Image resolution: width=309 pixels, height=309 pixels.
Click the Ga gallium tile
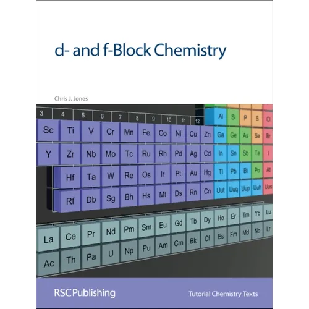click(221, 135)
